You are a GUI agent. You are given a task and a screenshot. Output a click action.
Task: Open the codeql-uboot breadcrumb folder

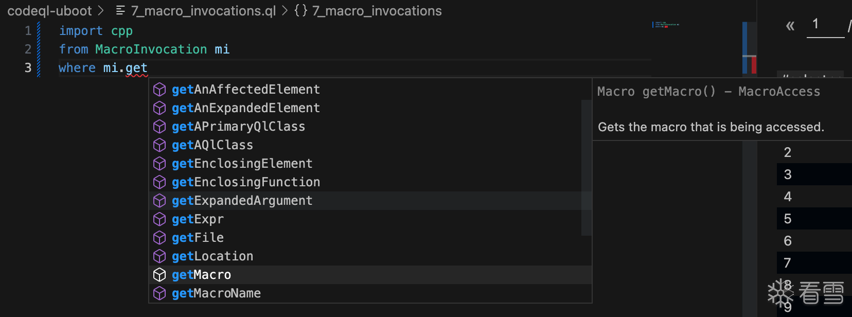click(49, 11)
